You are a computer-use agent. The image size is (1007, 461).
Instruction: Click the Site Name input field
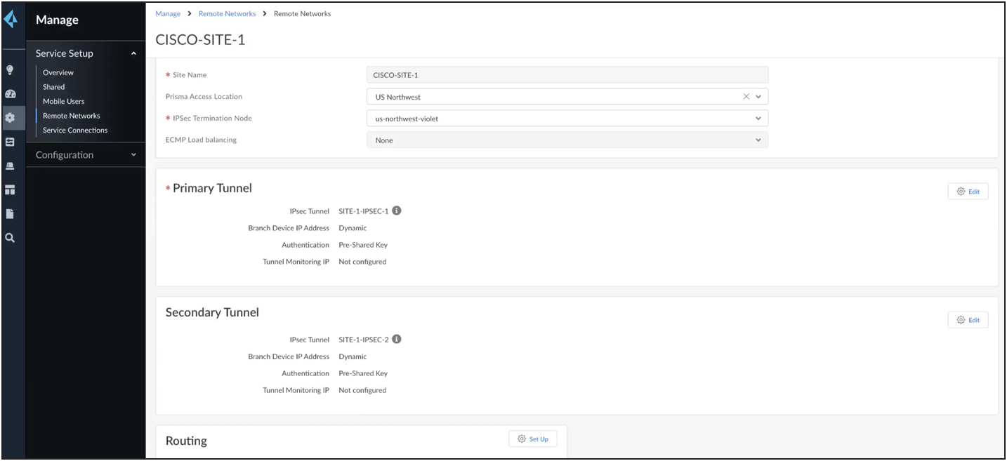click(567, 75)
